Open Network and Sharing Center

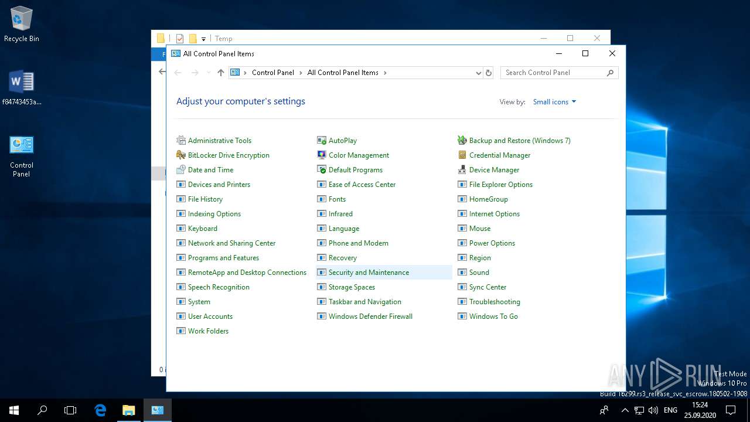pyautogui.click(x=231, y=243)
